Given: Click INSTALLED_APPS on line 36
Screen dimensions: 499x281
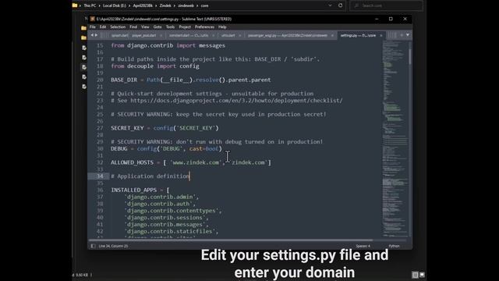Looking at the screenshot, I should 133,190.
